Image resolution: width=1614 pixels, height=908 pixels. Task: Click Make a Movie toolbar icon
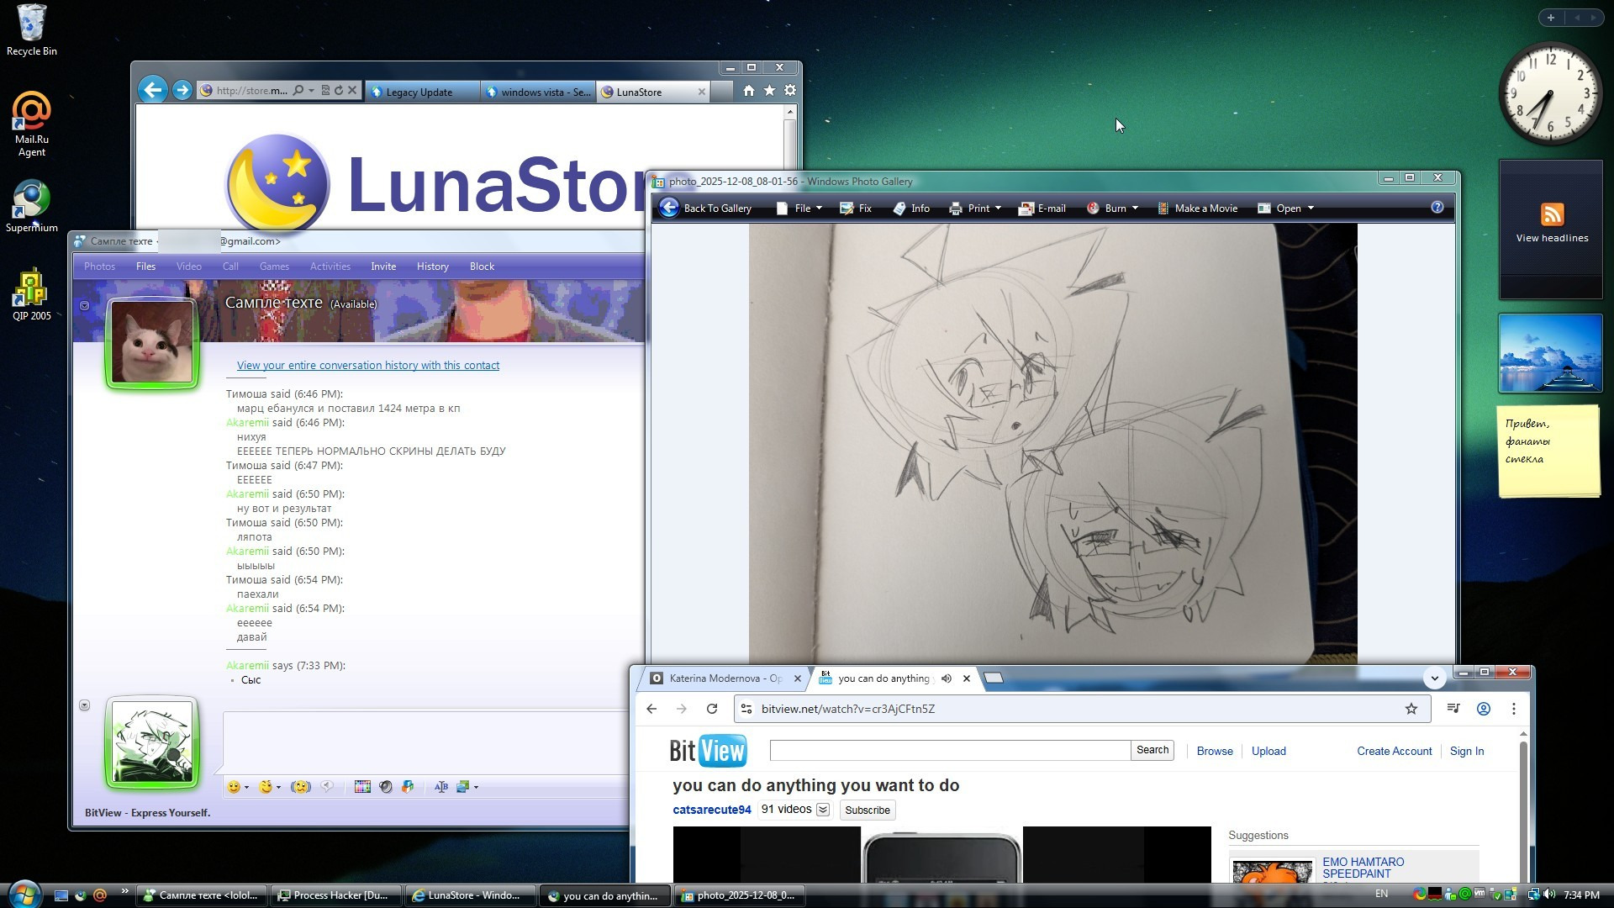[x=1163, y=209]
